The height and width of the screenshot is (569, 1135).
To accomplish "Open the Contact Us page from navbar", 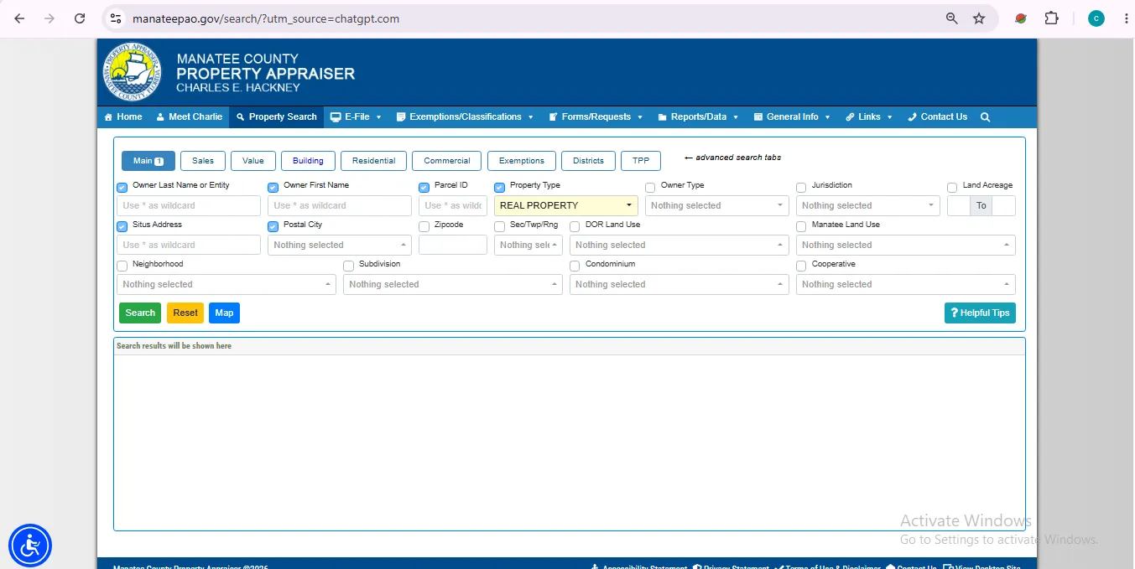I will point(938,117).
